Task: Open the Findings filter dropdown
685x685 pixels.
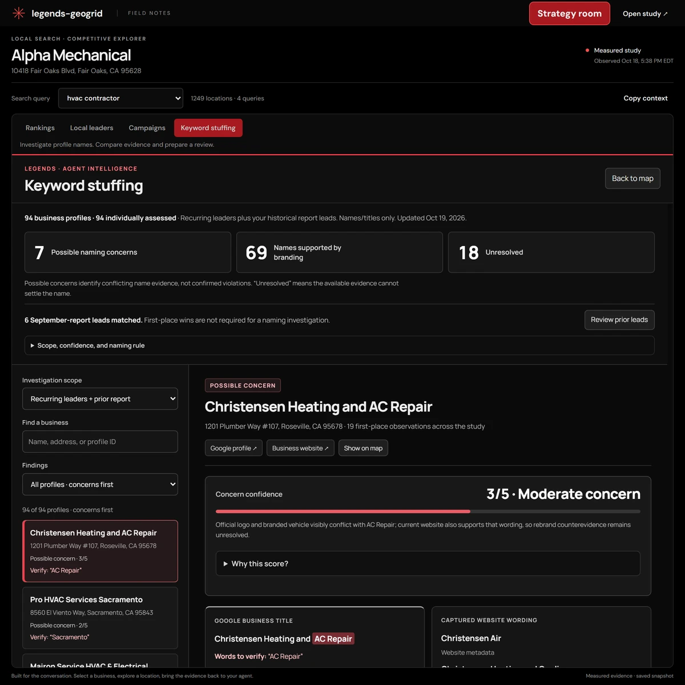Action: click(100, 485)
